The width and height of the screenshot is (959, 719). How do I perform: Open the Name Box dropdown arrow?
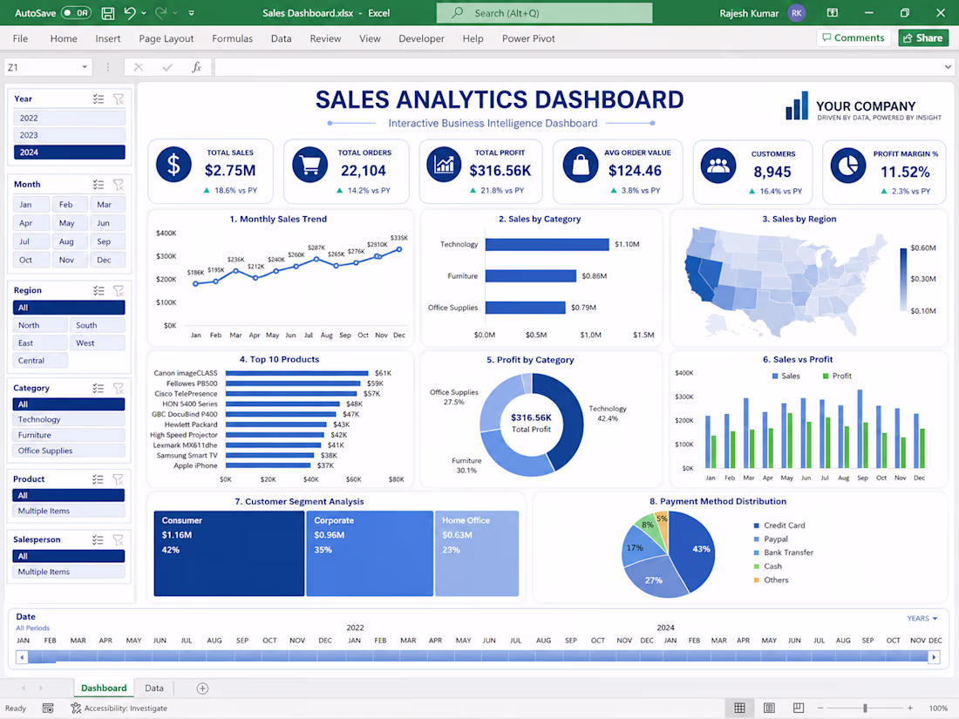point(85,67)
